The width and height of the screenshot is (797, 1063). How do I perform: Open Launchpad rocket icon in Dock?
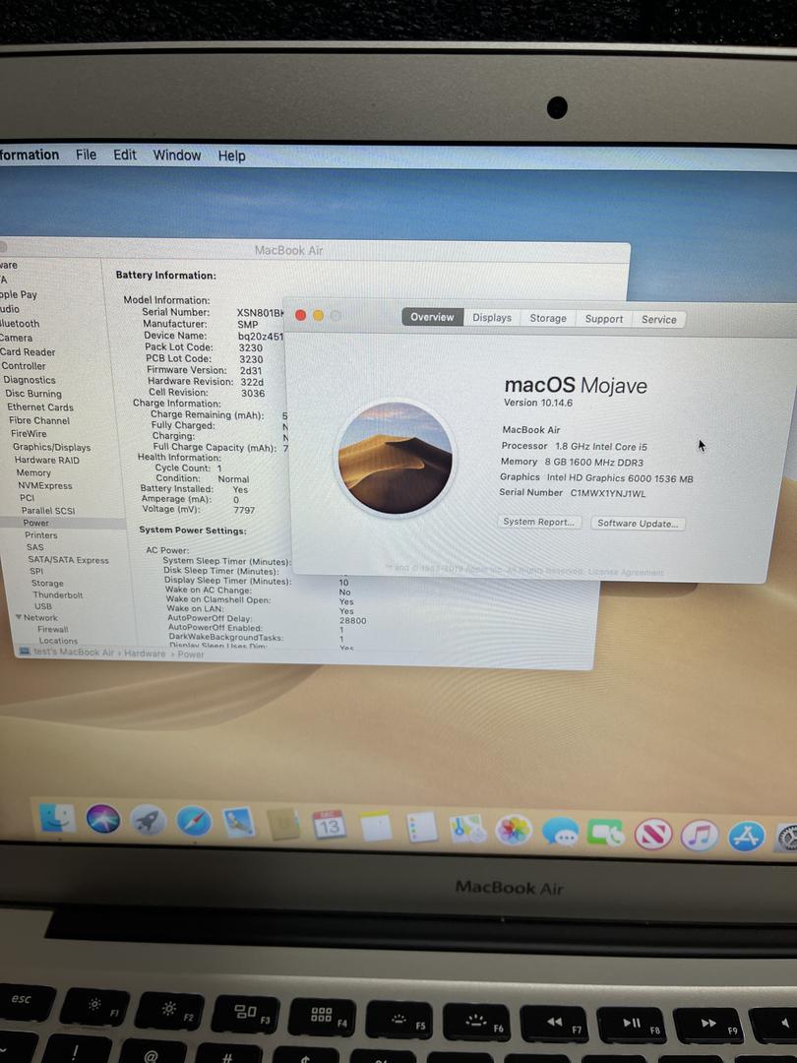coord(148,821)
